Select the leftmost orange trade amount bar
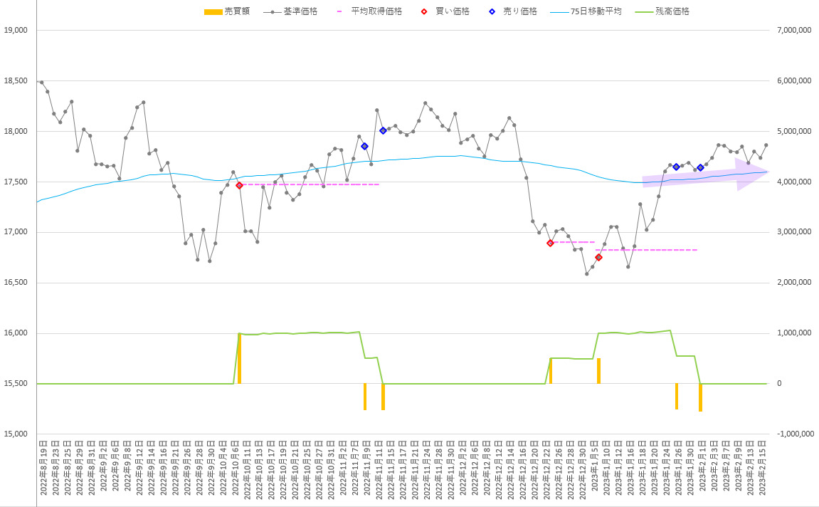Viewport: 819px width, 507px height. [x=239, y=358]
